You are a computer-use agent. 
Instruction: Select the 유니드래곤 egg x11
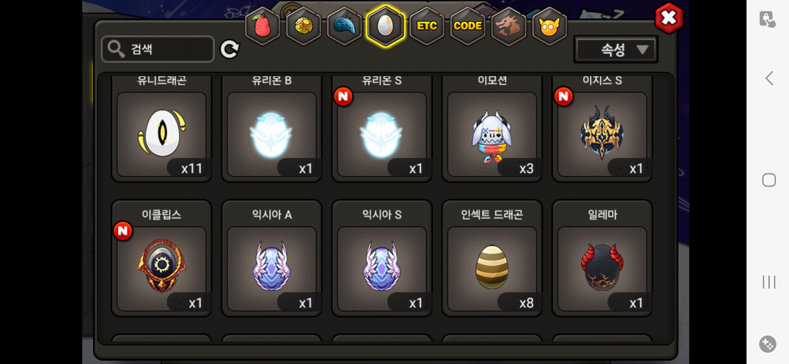(x=162, y=128)
